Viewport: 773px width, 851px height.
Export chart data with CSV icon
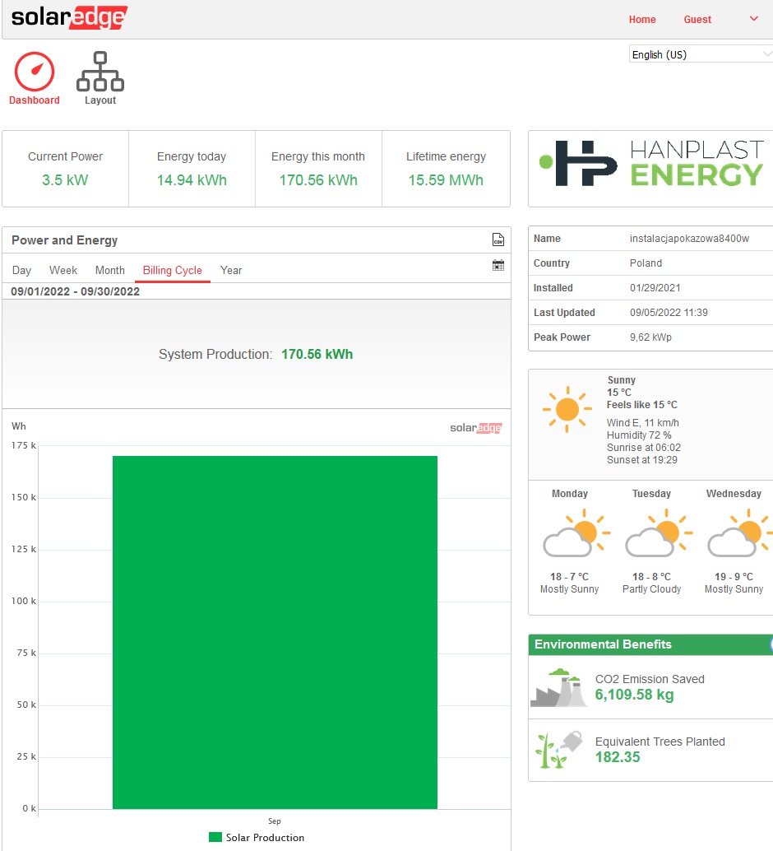[x=498, y=240]
